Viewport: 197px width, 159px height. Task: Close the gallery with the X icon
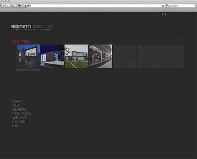click(x=181, y=40)
